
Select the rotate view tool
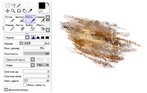19,11
